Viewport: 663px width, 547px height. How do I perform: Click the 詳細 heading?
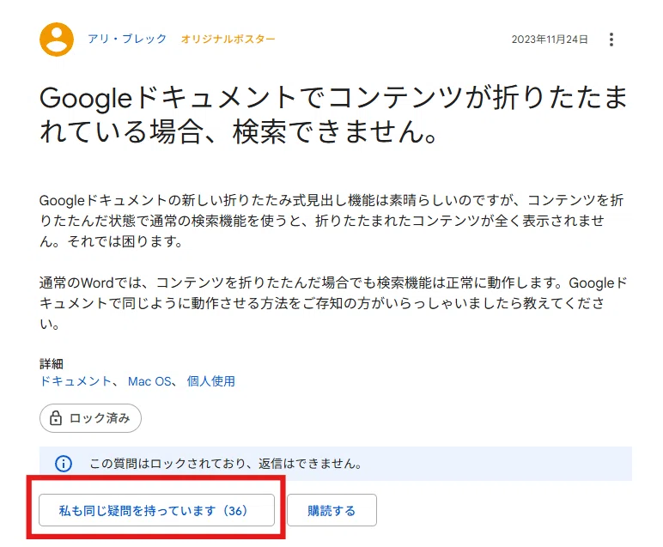pos(52,363)
